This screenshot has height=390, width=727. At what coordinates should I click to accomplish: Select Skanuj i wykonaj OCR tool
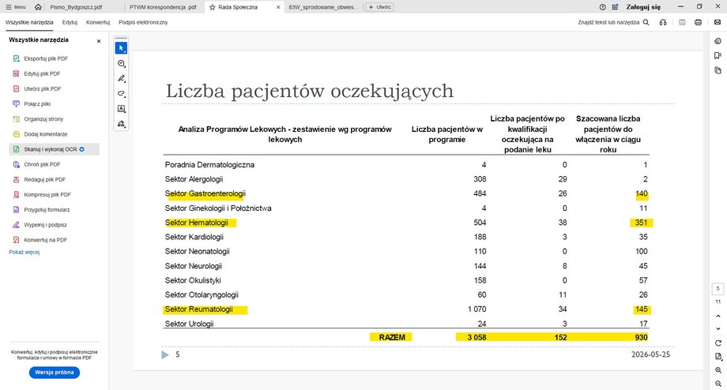pos(55,149)
